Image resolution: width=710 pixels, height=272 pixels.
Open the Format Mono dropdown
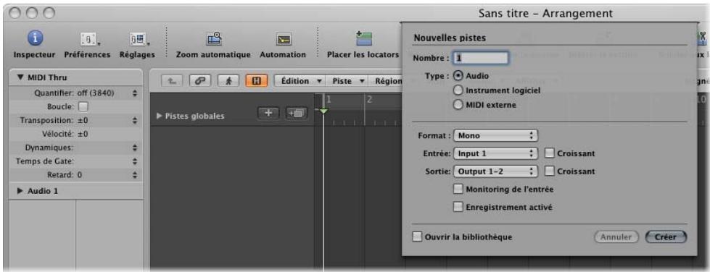(x=495, y=135)
